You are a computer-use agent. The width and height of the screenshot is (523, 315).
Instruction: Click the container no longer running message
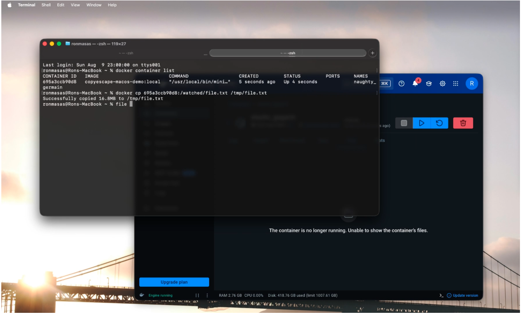tap(349, 230)
